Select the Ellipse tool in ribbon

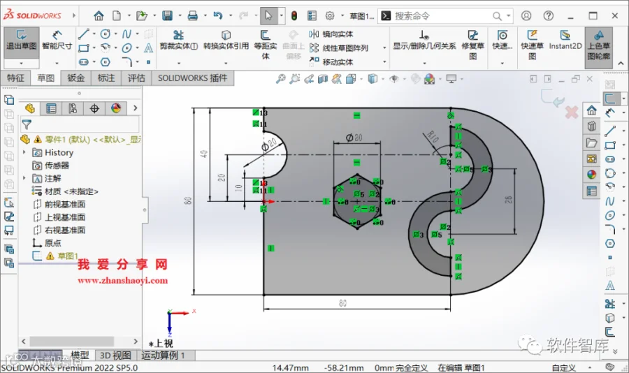[x=126, y=48]
